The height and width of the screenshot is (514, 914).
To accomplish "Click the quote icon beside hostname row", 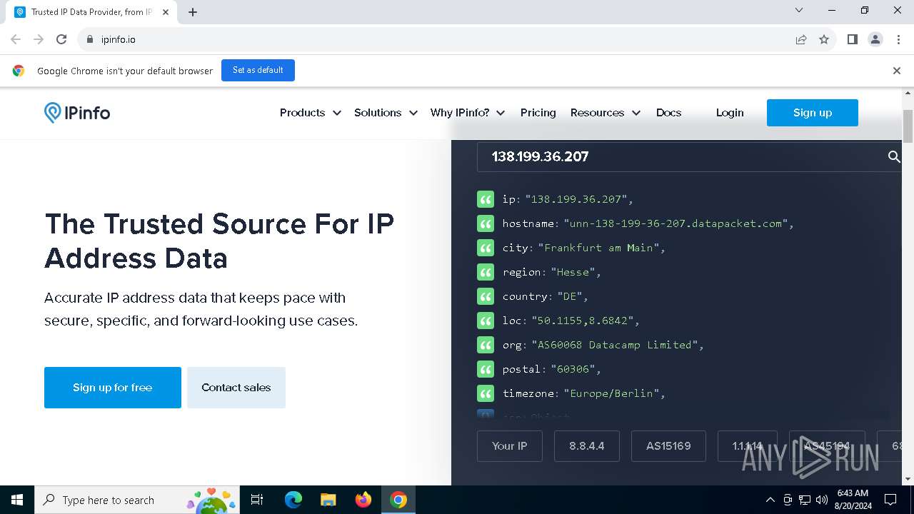I will (x=486, y=223).
